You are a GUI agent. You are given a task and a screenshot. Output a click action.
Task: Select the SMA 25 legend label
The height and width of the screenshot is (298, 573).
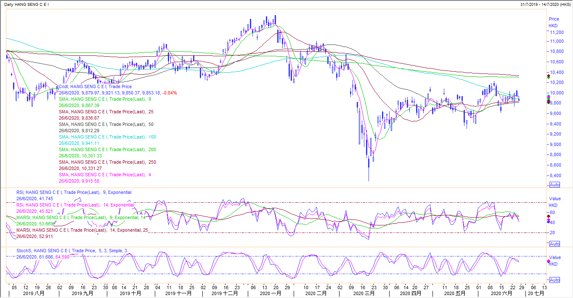tap(106, 112)
